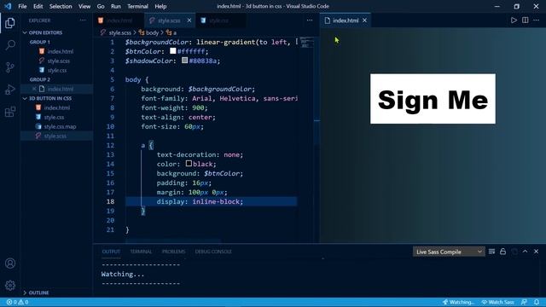
Task: Click the Explorer more actions ellipsis
Action: pos(83,20)
